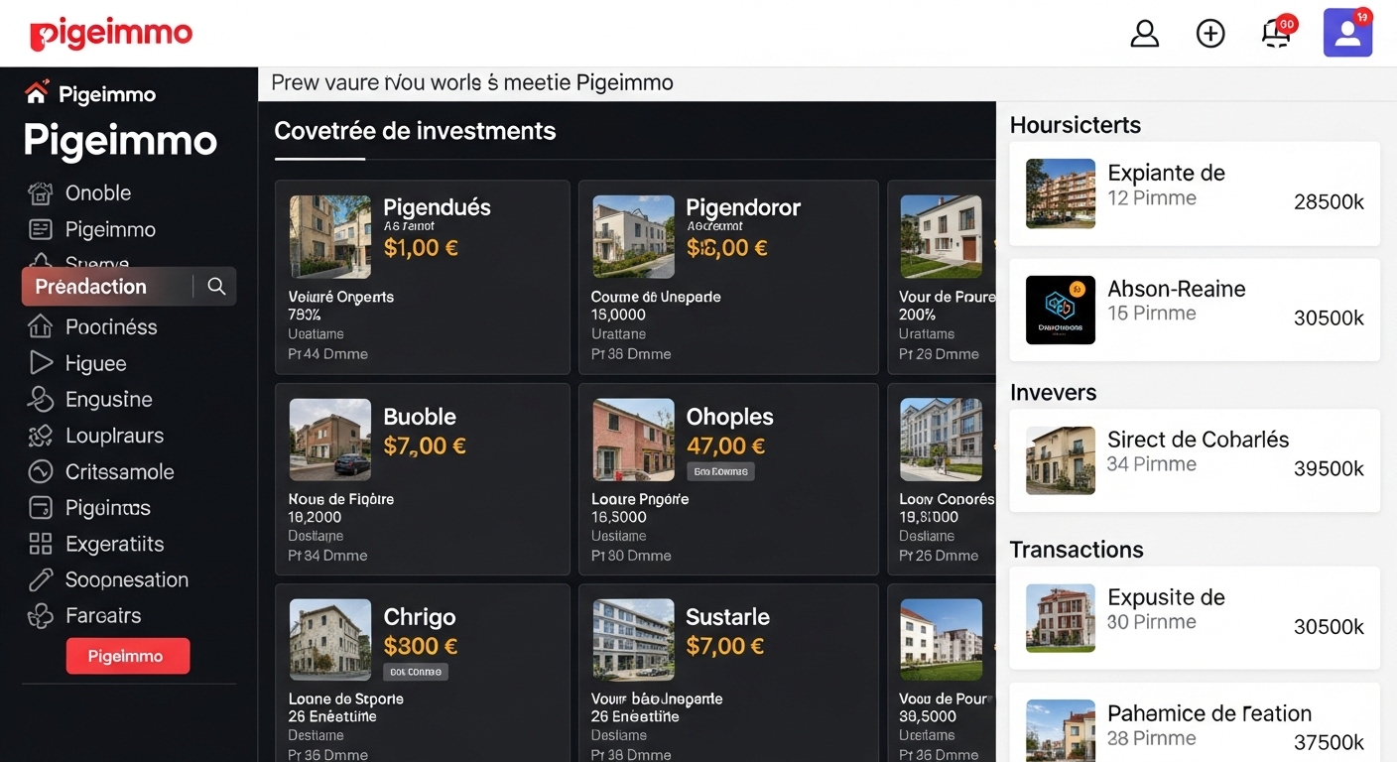This screenshot has width=1397, height=762.
Task: Select the Exgeratiits grid icon
Action: coord(40,544)
